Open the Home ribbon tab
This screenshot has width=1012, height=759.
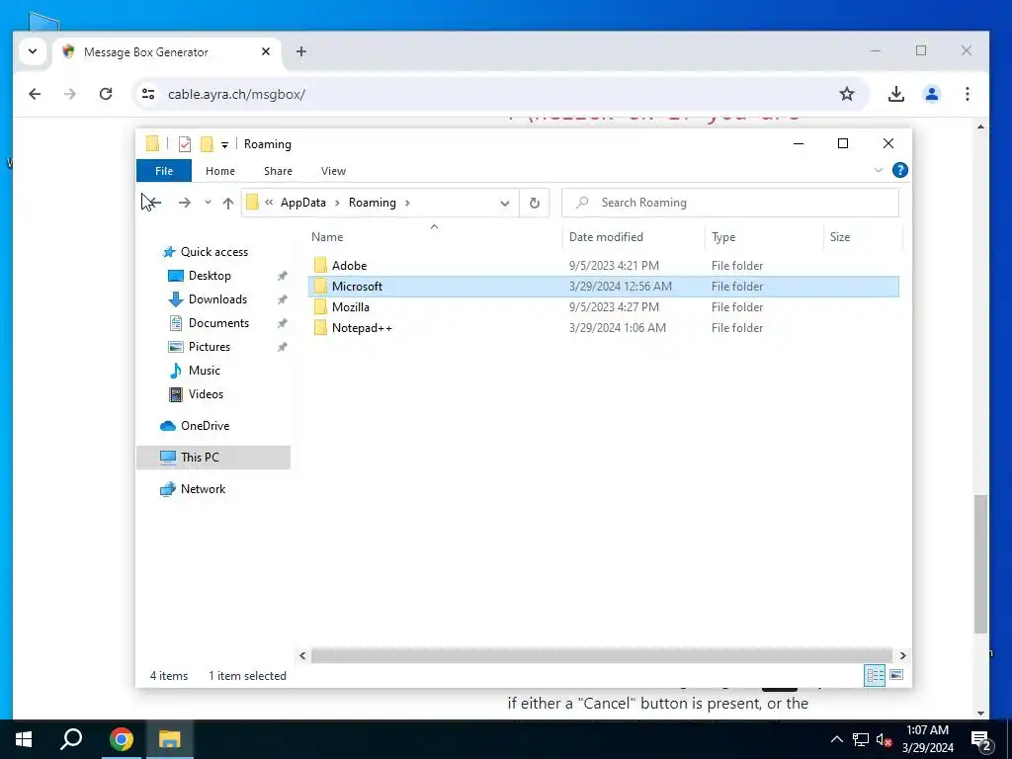tap(220, 171)
